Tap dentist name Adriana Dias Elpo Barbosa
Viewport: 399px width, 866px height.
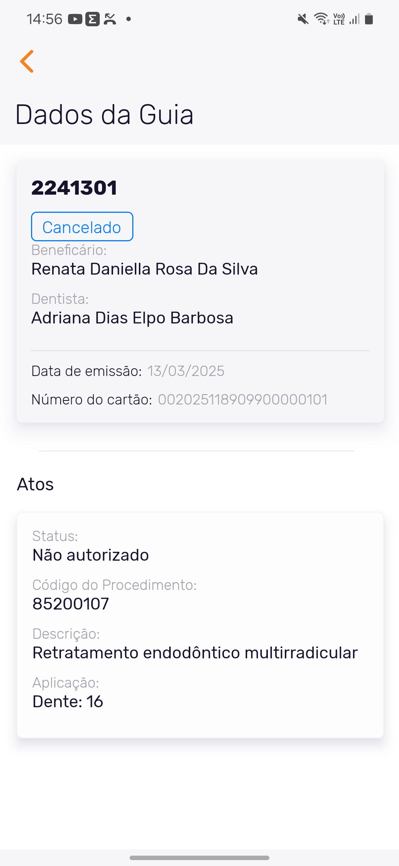pyautogui.click(x=132, y=318)
